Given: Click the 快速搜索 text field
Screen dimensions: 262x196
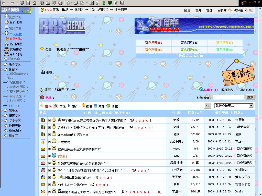Looking at the screenshot, I should pos(228,97).
